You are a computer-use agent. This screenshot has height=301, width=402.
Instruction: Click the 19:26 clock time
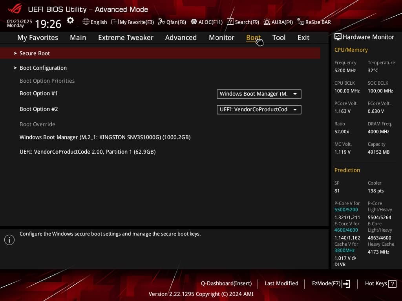click(48, 24)
